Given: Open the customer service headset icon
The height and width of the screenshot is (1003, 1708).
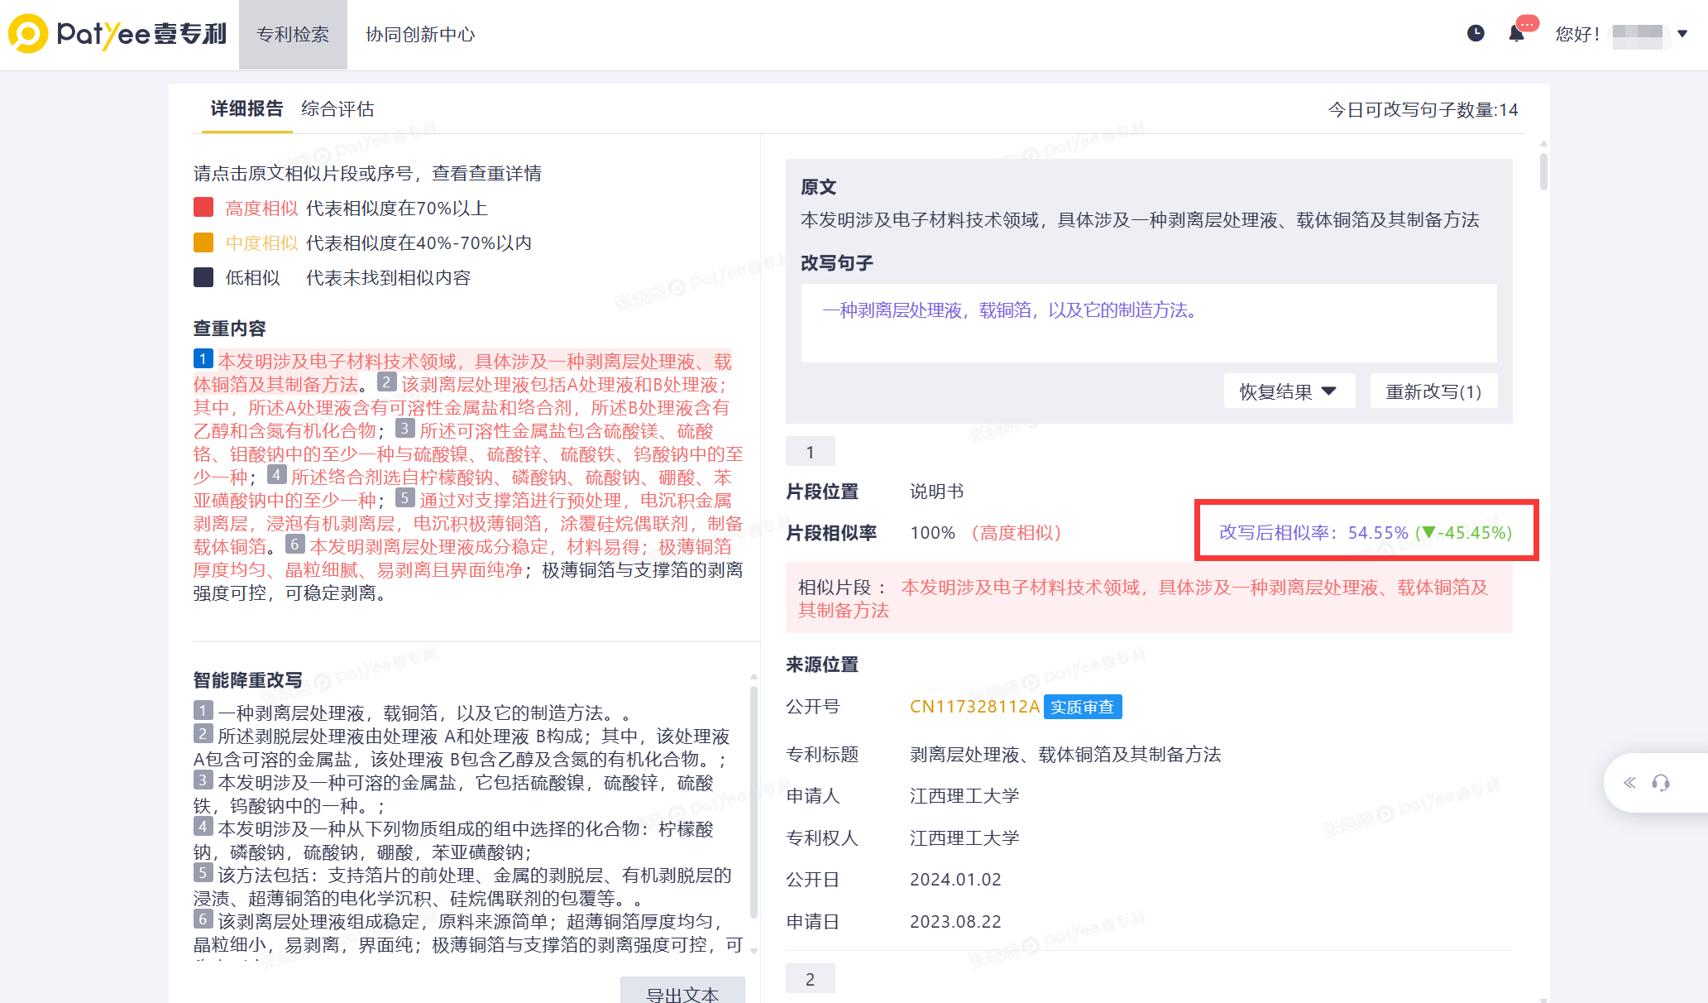Looking at the screenshot, I should [x=1661, y=783].
